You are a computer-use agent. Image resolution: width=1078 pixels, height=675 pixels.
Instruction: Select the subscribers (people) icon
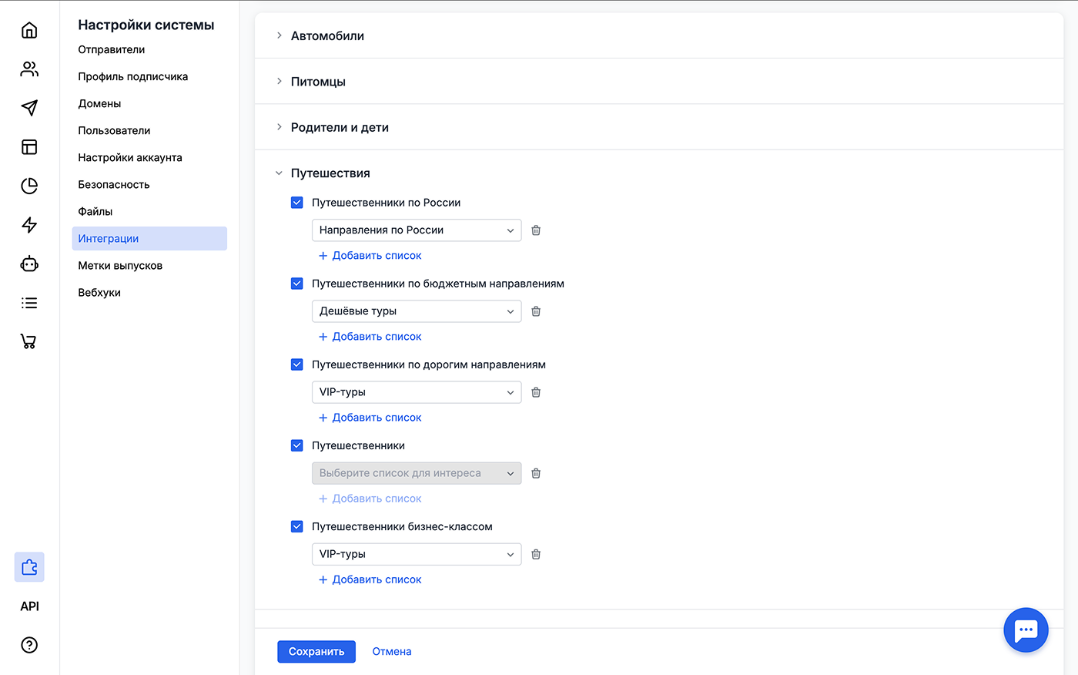28,69
